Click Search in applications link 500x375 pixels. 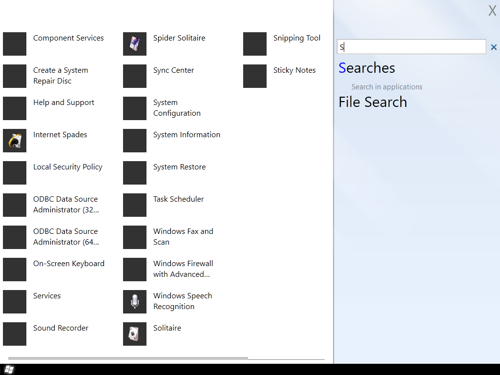pos(387,87)
